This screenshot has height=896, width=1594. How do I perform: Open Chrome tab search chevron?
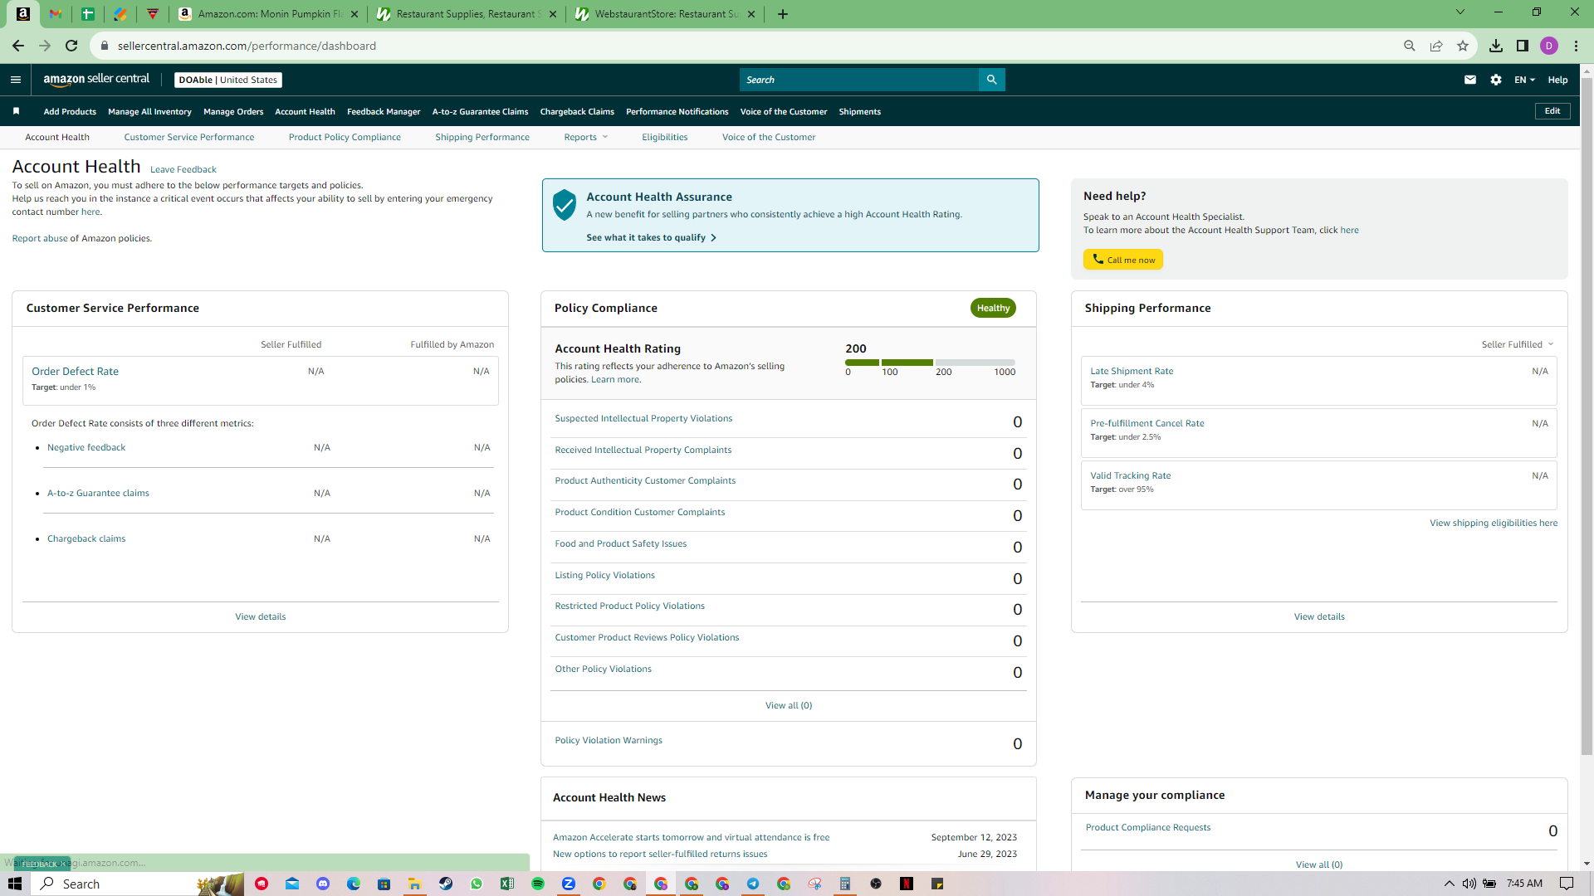[x=1460, y=12]
